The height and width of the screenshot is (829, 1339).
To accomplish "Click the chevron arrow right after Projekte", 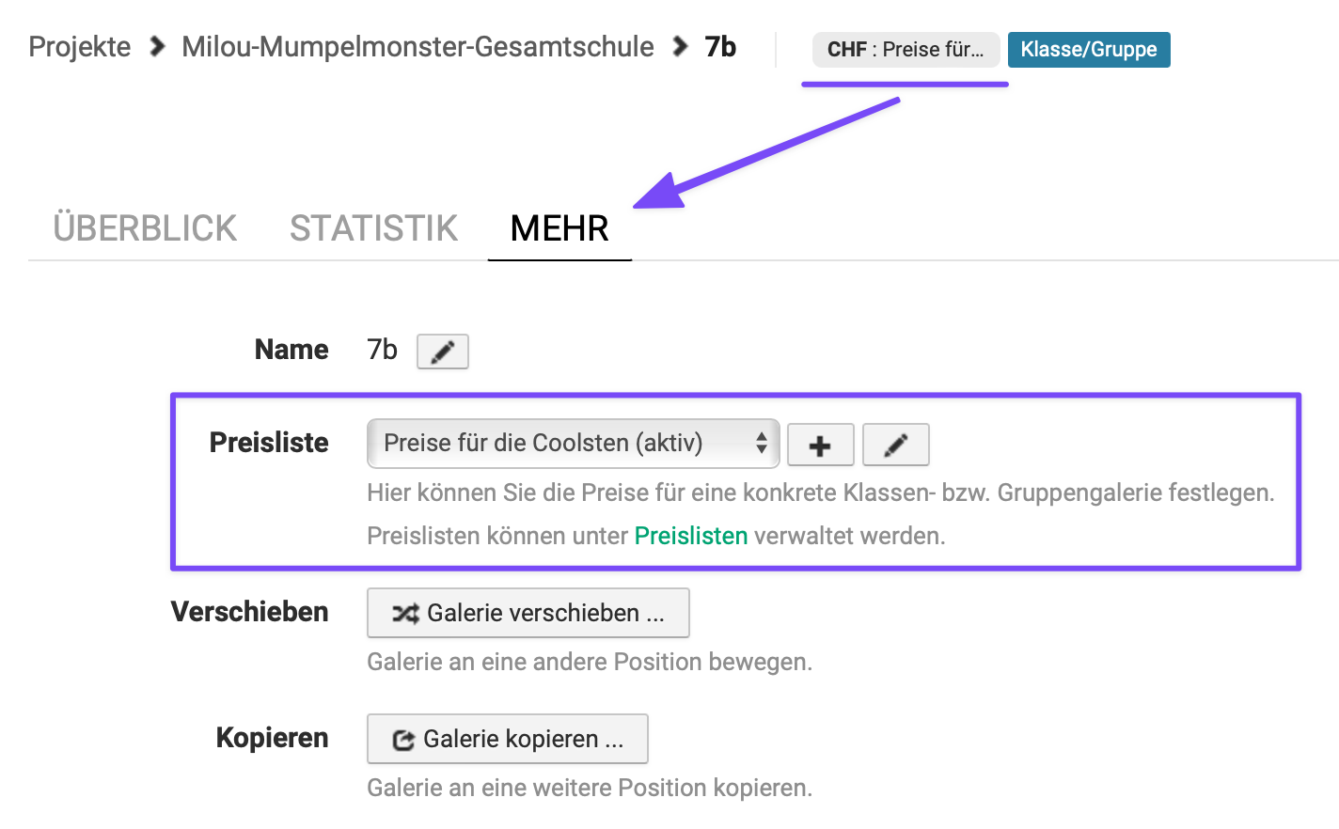I will [x=157, y=46].
